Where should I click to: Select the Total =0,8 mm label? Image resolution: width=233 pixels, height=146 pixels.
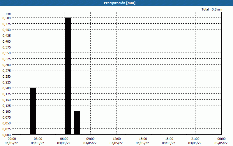tap(212, 9)
